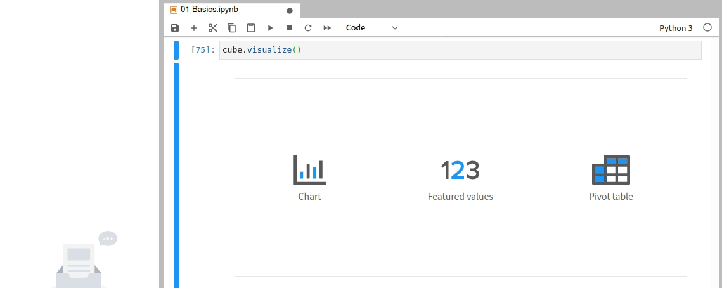Choose the Pivot table widget
The height and width of the screenshot is (288, 722).
[611, 178]
